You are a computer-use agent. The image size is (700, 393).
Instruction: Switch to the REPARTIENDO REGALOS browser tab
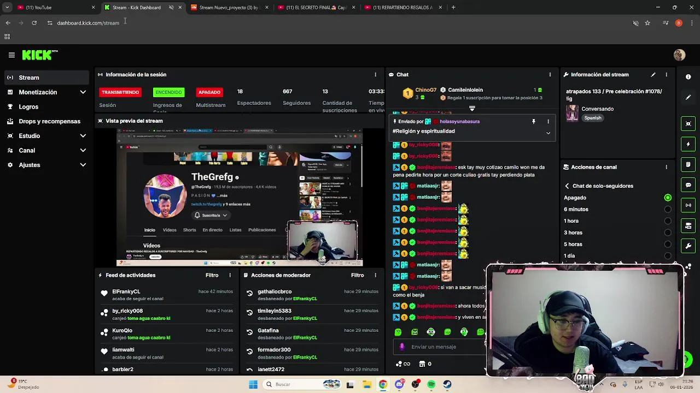403,8
